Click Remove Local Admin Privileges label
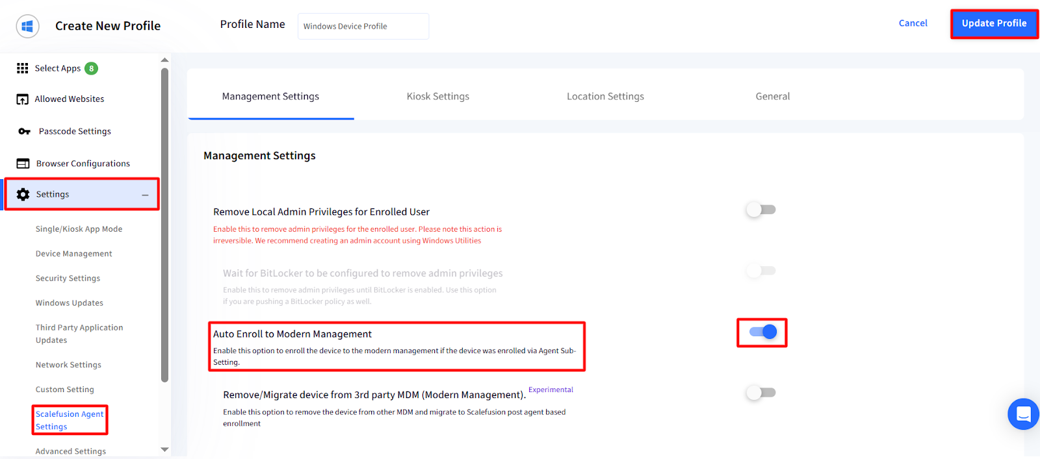This screenshot has width=1040, height=459. pos(321,212)
